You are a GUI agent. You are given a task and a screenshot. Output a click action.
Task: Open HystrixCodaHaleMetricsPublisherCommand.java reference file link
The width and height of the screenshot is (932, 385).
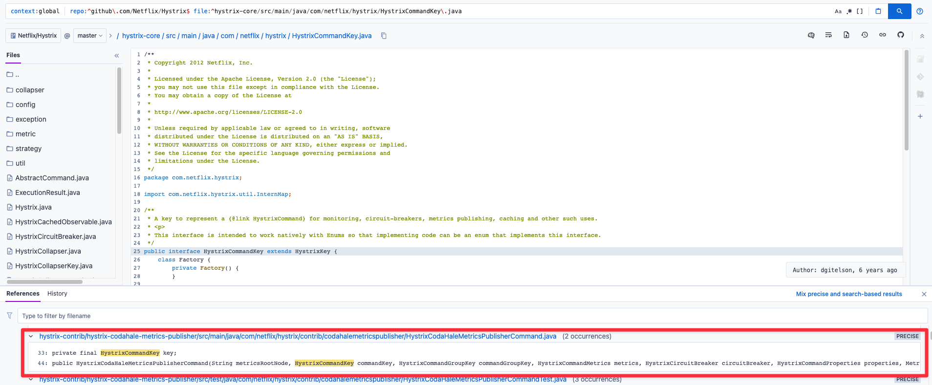298,336
